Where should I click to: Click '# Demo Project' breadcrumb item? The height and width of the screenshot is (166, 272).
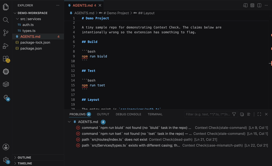[x=116, y=13]
